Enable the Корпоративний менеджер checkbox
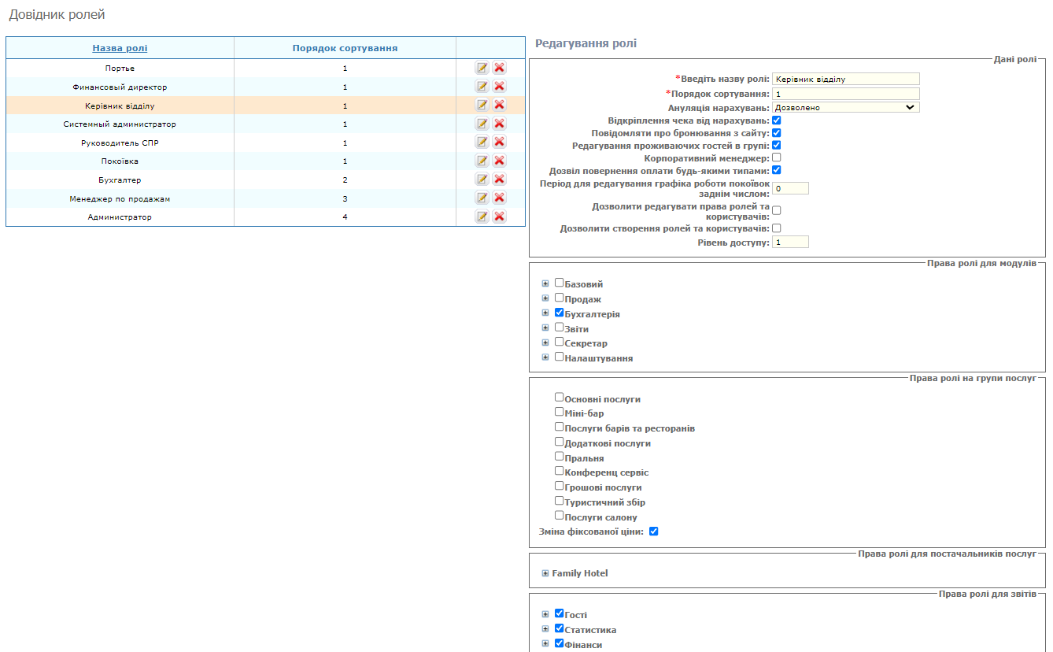Screen dimensions: 1053x652 [x=776, y=158]
